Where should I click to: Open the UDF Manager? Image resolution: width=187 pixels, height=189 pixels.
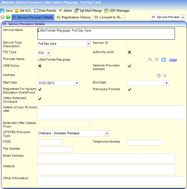click(x=106, y=11)
